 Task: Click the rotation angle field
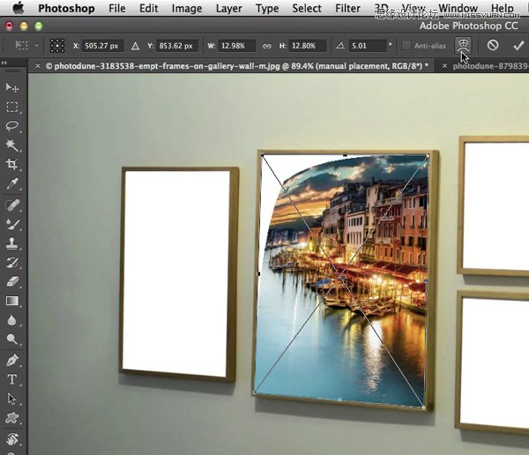[x=367, y=46]
